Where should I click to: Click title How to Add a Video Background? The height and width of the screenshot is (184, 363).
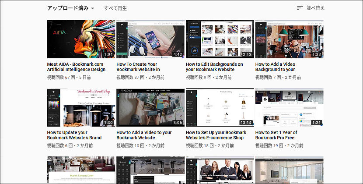(275, 67)
